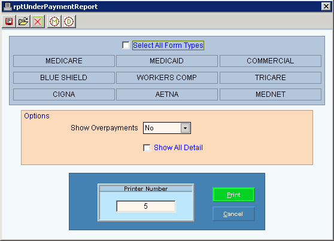Click the red save report icon

9,22
